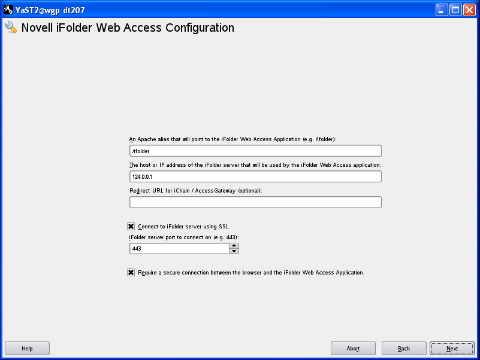Click Next to continue configuration
The image size is (480, 360).
pos(452,348)
